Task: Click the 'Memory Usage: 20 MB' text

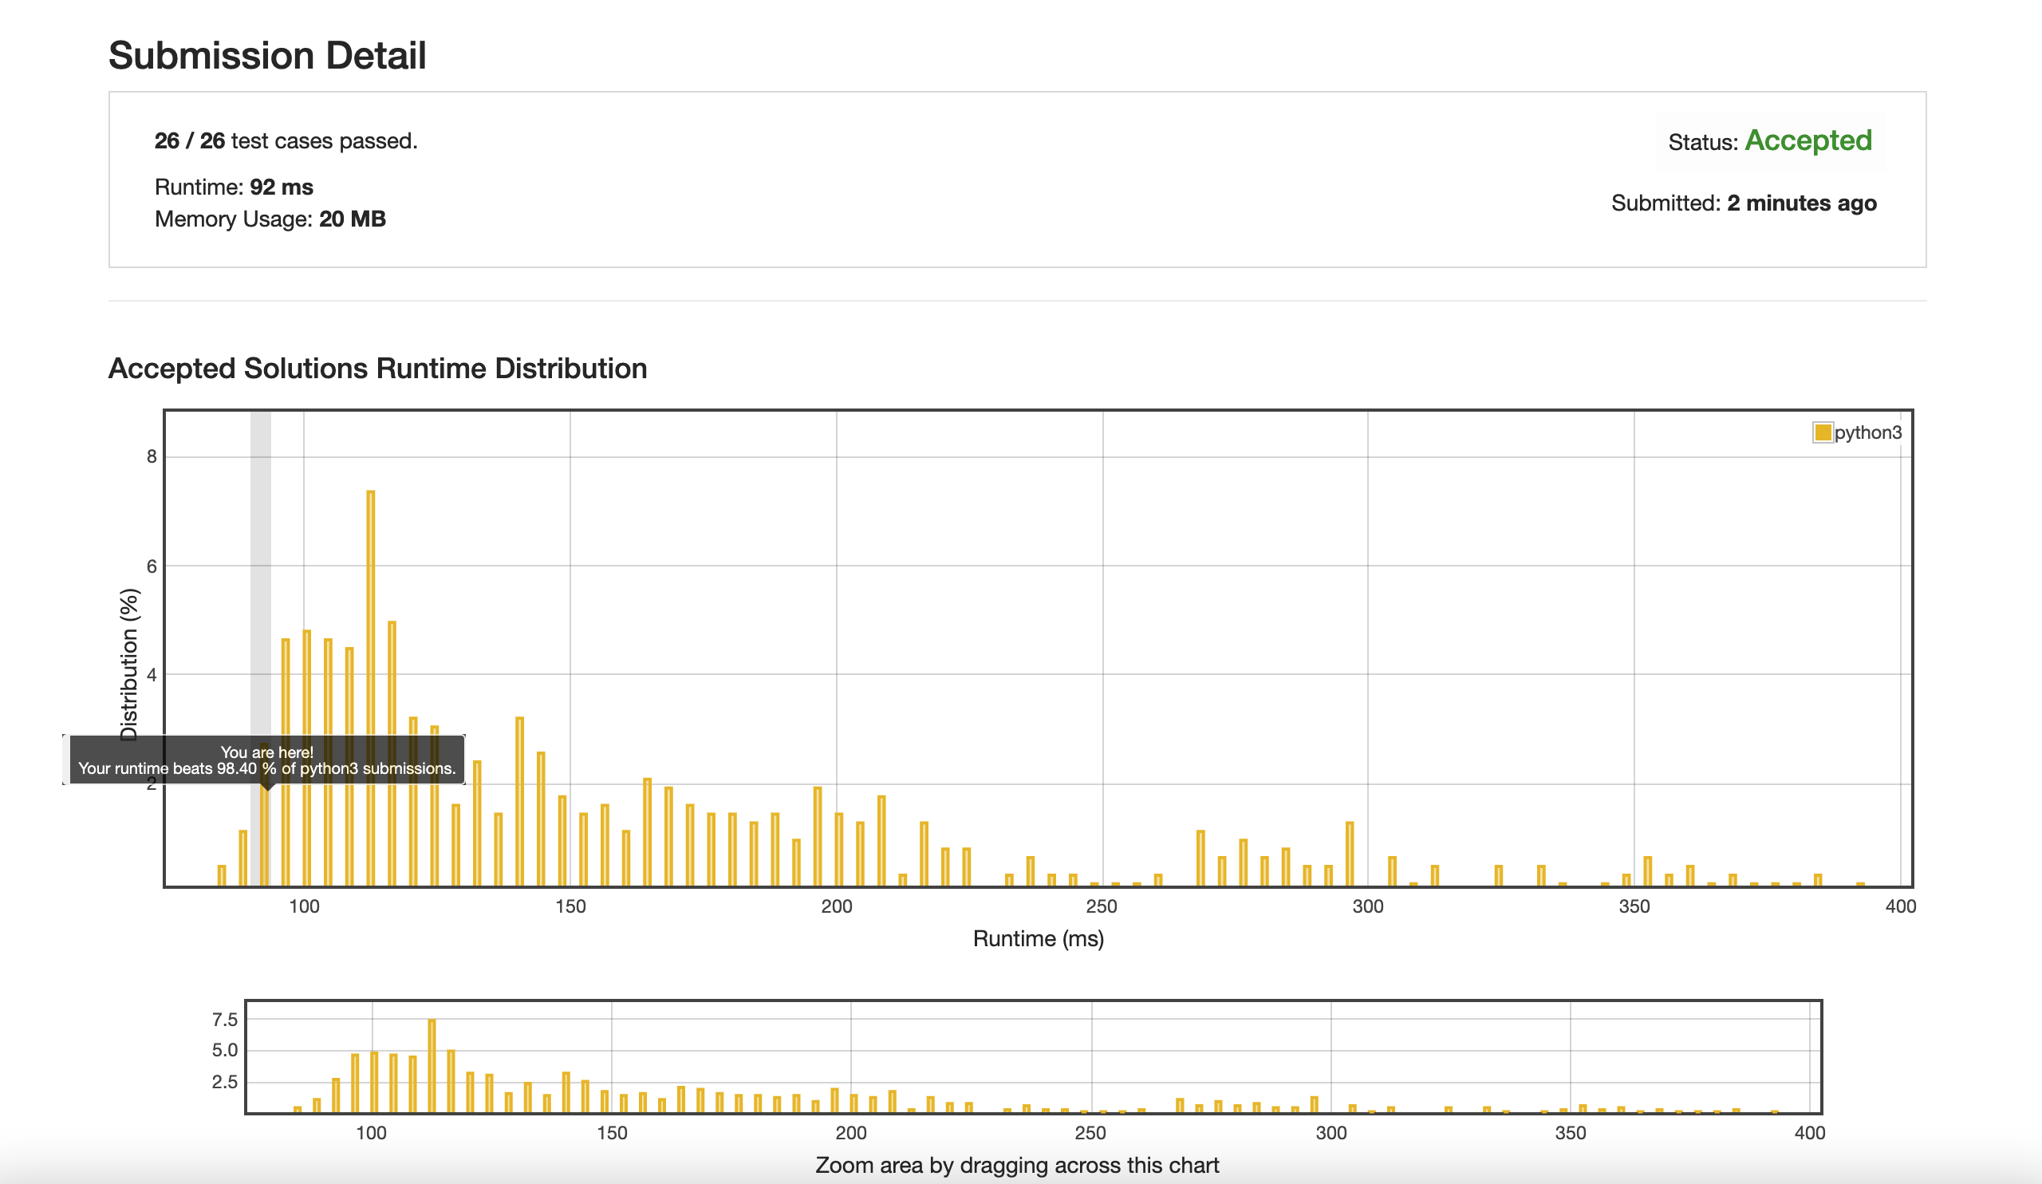Action: coord(270,219)
